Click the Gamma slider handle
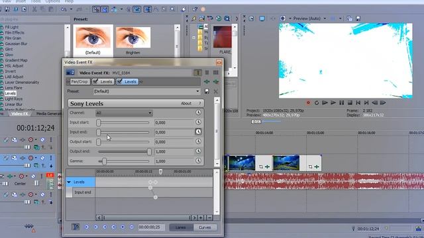This screenshot has width=424, height=238. tap(104, 161)
